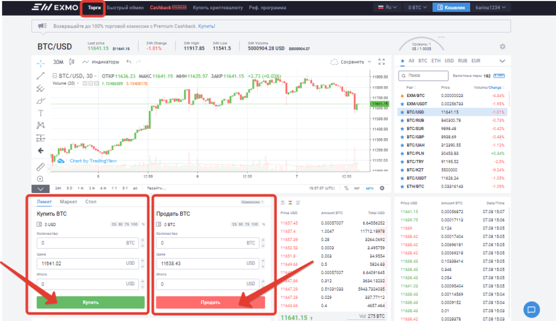The width and height of the screenshot is (556, 321).
Task: Click the wallet icon near 0 USD
Action: pyautogui.click(x=39, y=224)
